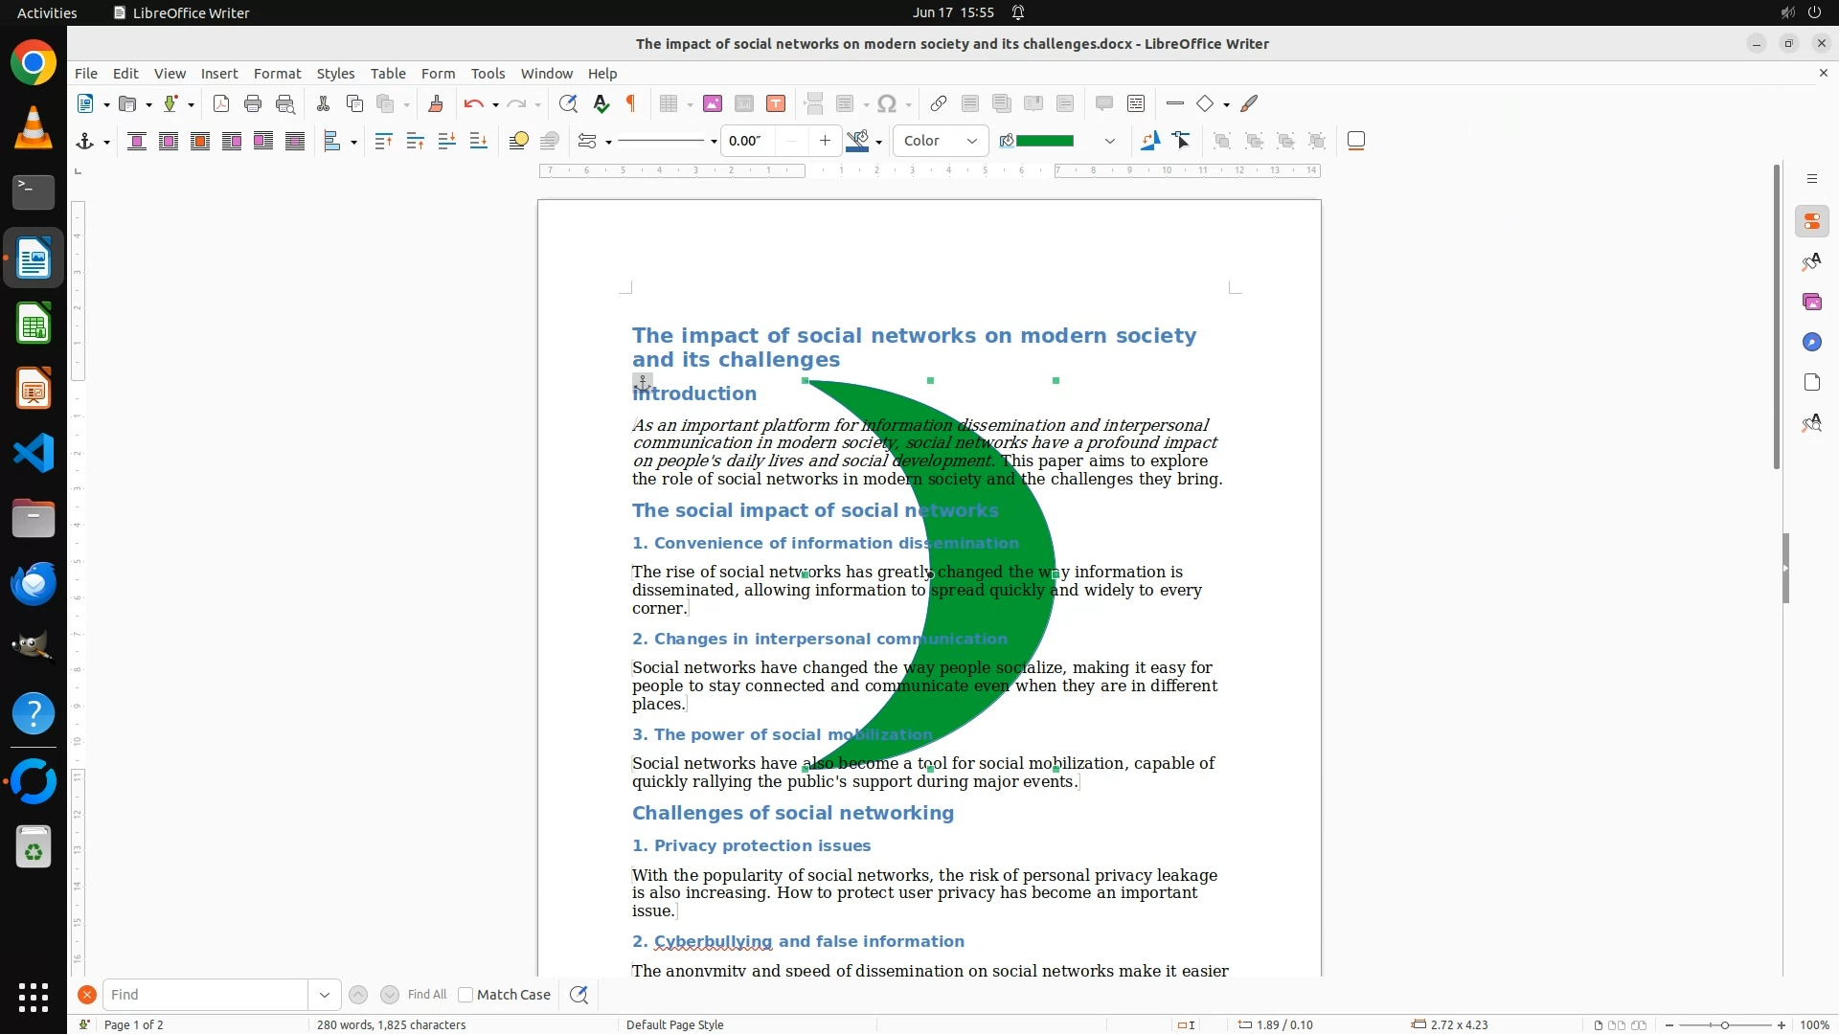
Task: Open the Navigator sidebar panel
Action: coord(1811,343)
